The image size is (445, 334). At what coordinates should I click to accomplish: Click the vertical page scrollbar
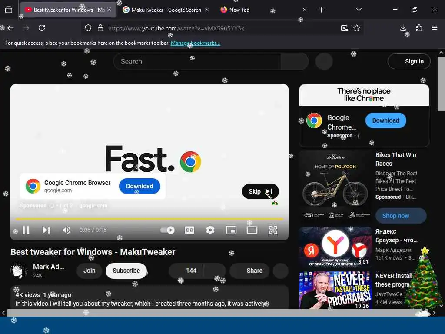[x=441, y=83]
